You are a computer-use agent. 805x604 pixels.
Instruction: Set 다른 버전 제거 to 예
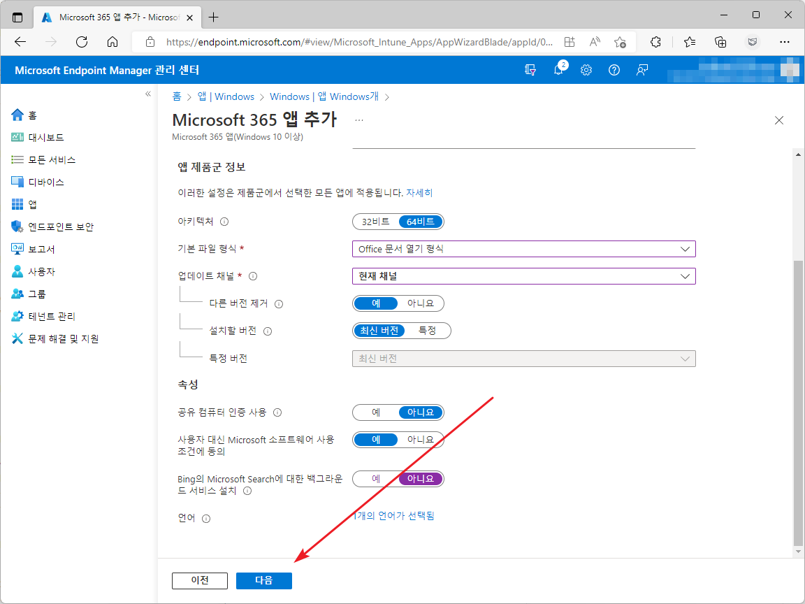[x=375, y=303]
